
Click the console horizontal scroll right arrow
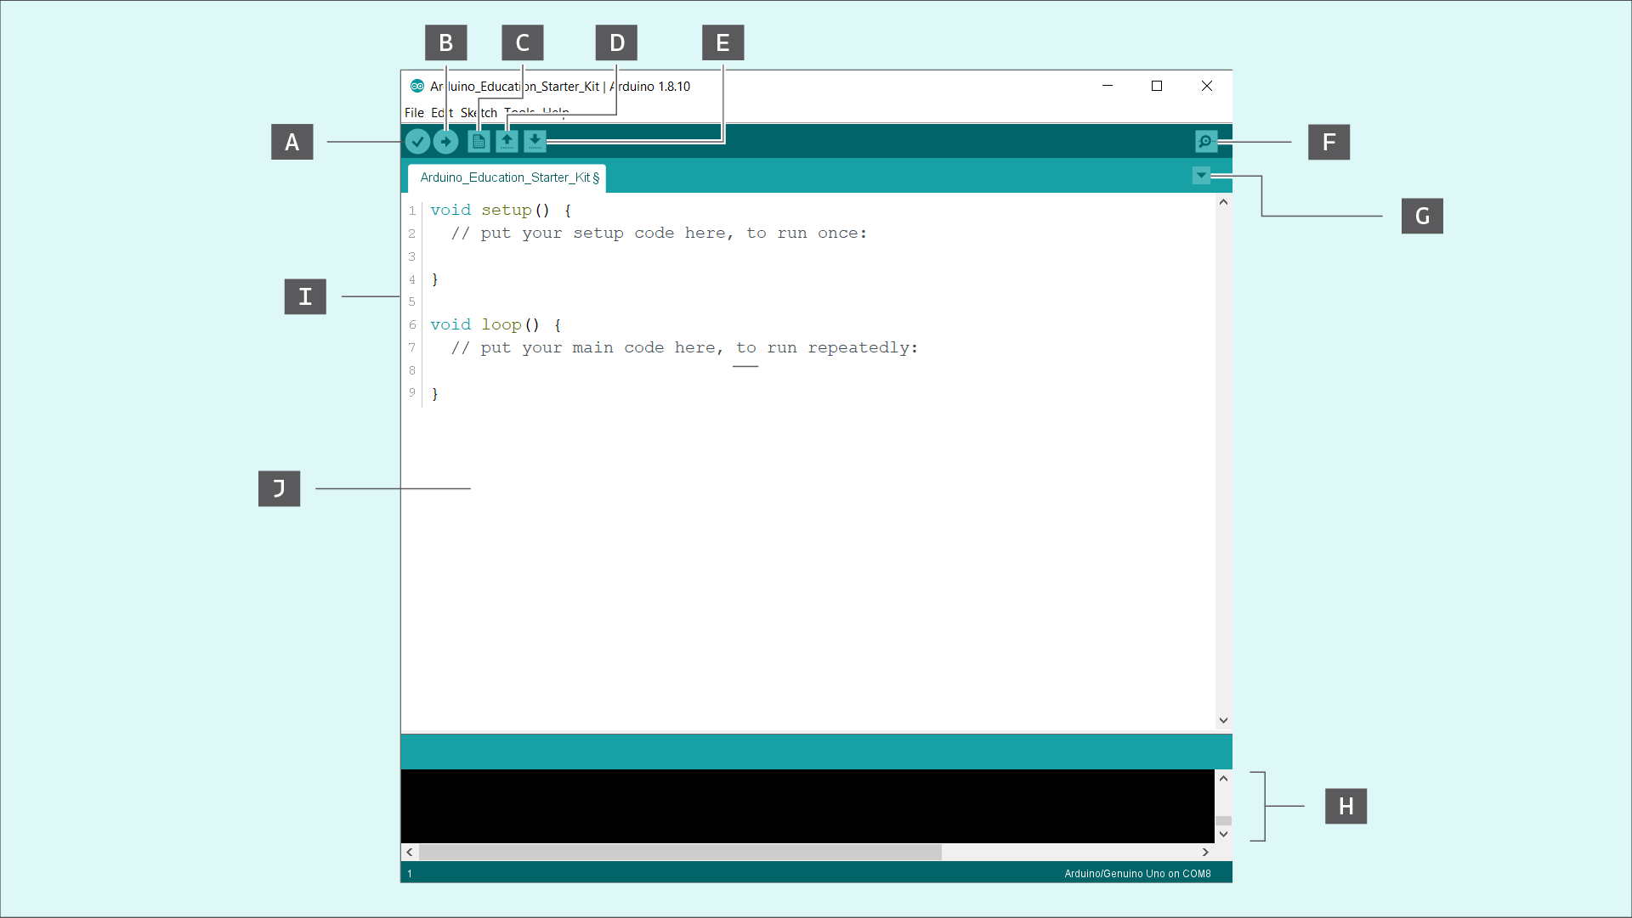point(1205,852)
